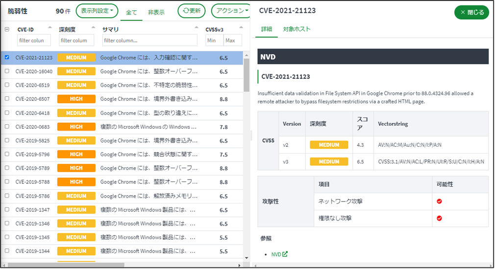The image size is (495, 269).
Task: Click the red check icon for 権限なし攻撃
Action: coord(439,218)
